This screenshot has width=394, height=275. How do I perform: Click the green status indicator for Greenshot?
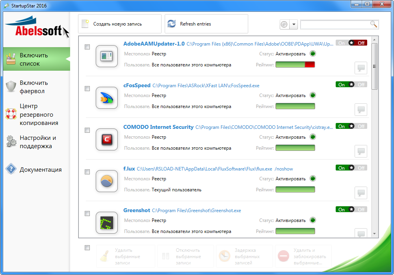click(313, 220)
